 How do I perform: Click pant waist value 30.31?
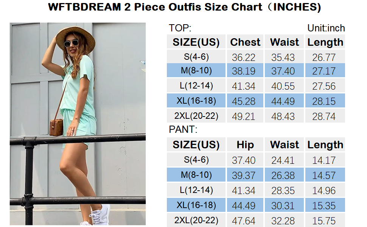tap(283, 206)
